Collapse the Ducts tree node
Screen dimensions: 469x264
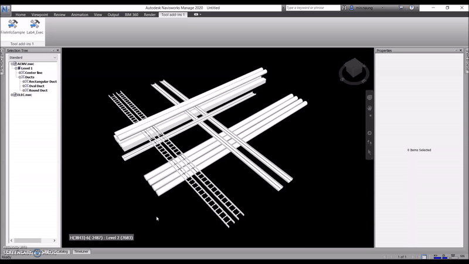pyautogui.click(x=19, y=77)
